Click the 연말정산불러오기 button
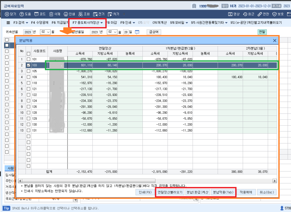The width and height of the screenshot is (291, 212). click(170, 192)
